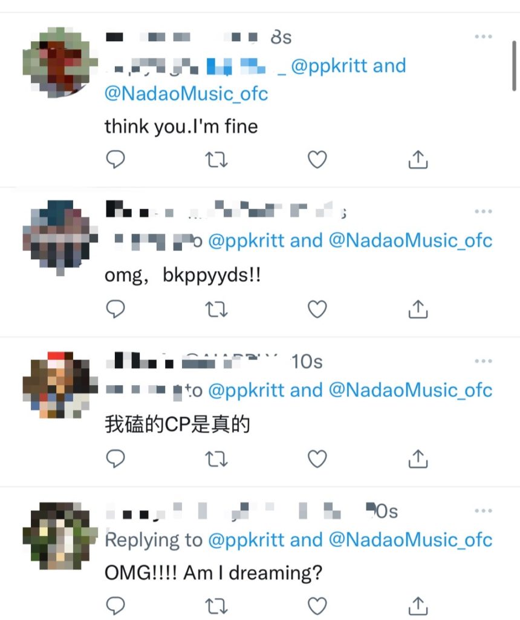The image size is (520, 620).
Task: Open @ppkritt mention in first tweet
Action: 330,66
